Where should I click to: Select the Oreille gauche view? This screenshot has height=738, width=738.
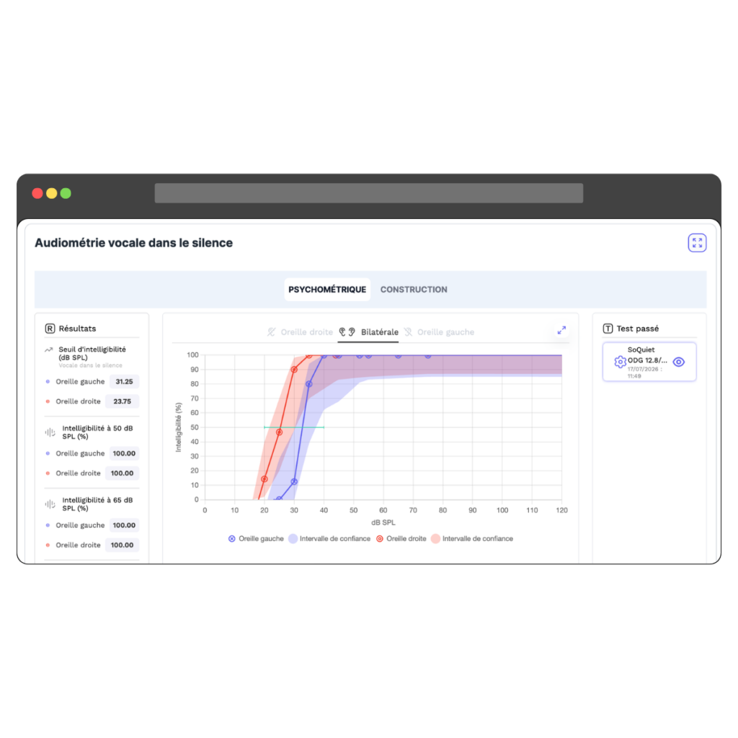[x=439, y=332]
